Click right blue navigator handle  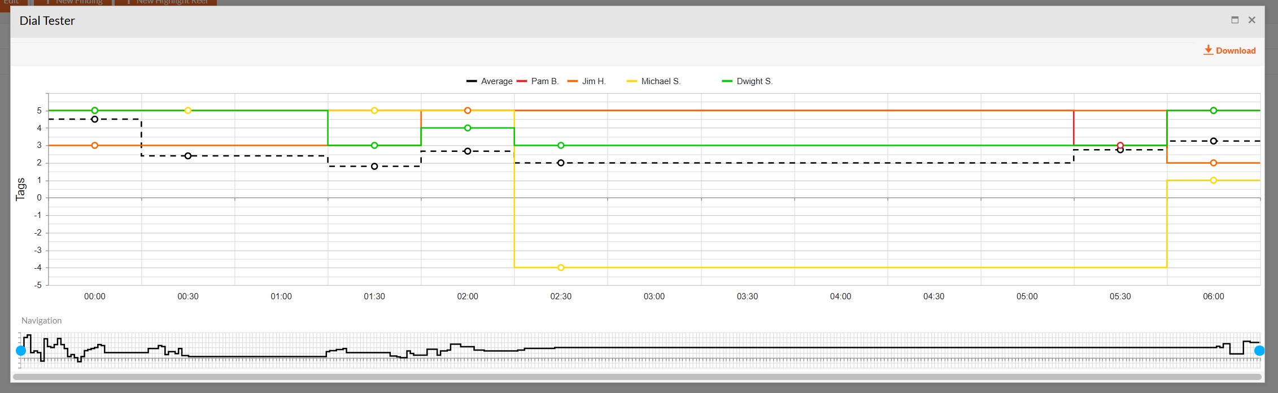(1259, 351)
